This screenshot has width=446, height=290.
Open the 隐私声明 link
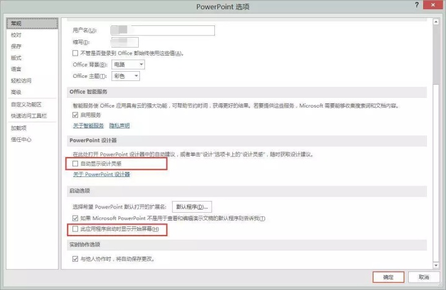120,126
